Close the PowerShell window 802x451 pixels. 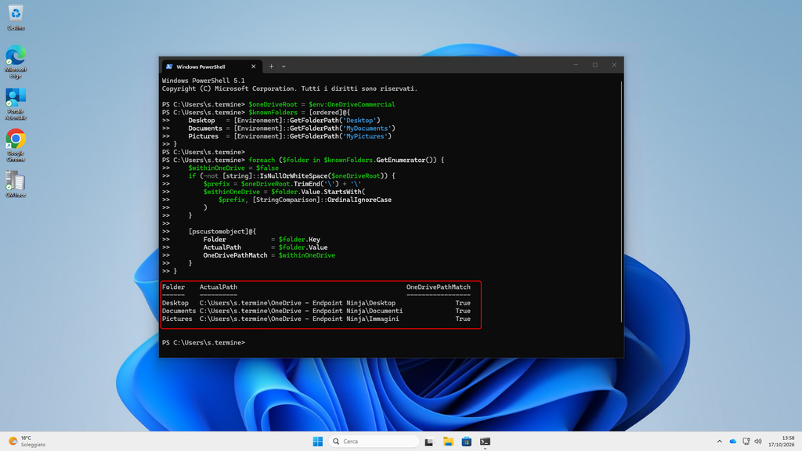614,65
